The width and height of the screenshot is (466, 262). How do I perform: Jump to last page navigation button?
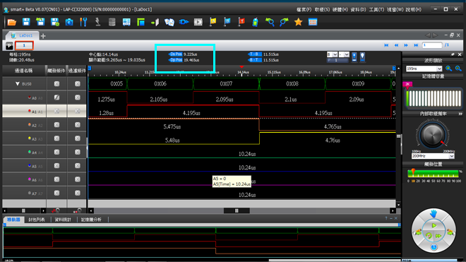(416, 45)
